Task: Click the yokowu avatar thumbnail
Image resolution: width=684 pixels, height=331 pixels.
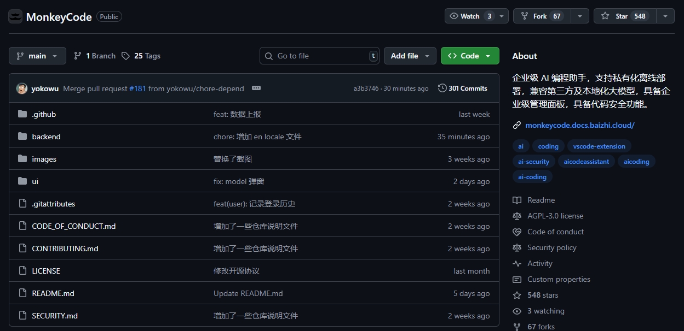Action: tap(22, 88)
